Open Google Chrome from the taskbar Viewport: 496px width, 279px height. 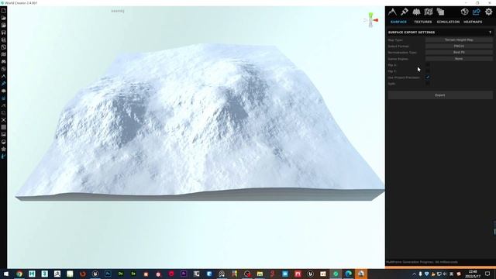pyautogui.click(x=19, y=274)
